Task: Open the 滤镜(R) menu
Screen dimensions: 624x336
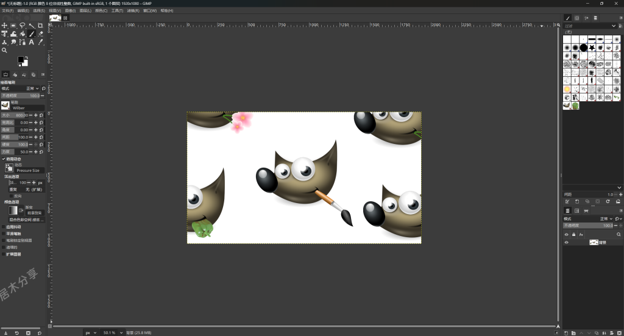Action: [x=133, y=11]
